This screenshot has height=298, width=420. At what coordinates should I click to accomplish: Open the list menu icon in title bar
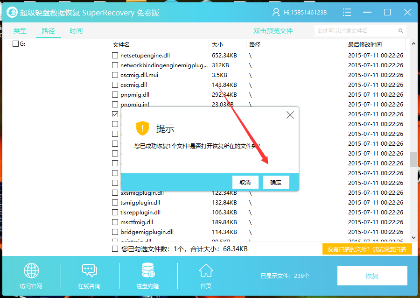pyautogui.click(x=347, y=12)
